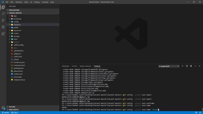Open the Go menu
This screenshot has width=203, height=114.
click(x=31, y=2)
